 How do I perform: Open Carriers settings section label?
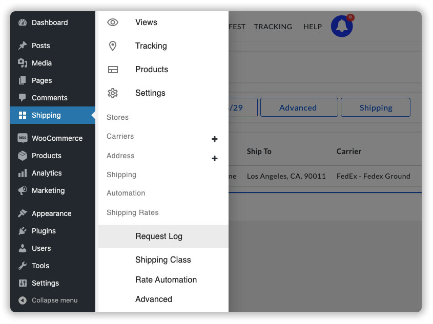(120, 136)
